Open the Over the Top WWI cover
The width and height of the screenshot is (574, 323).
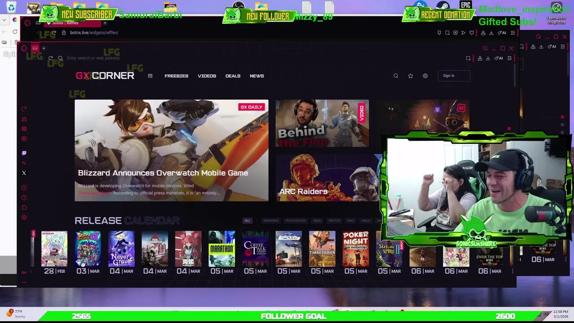(489, 257)
